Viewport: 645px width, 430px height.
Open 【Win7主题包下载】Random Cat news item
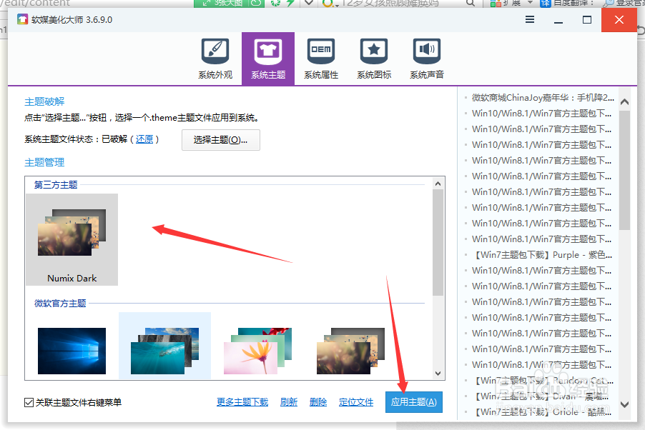point(543,381)
